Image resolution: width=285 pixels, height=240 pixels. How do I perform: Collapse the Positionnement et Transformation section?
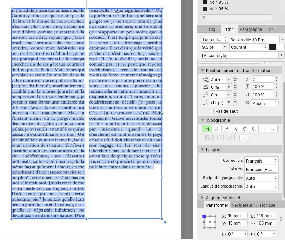click(202, 70)
